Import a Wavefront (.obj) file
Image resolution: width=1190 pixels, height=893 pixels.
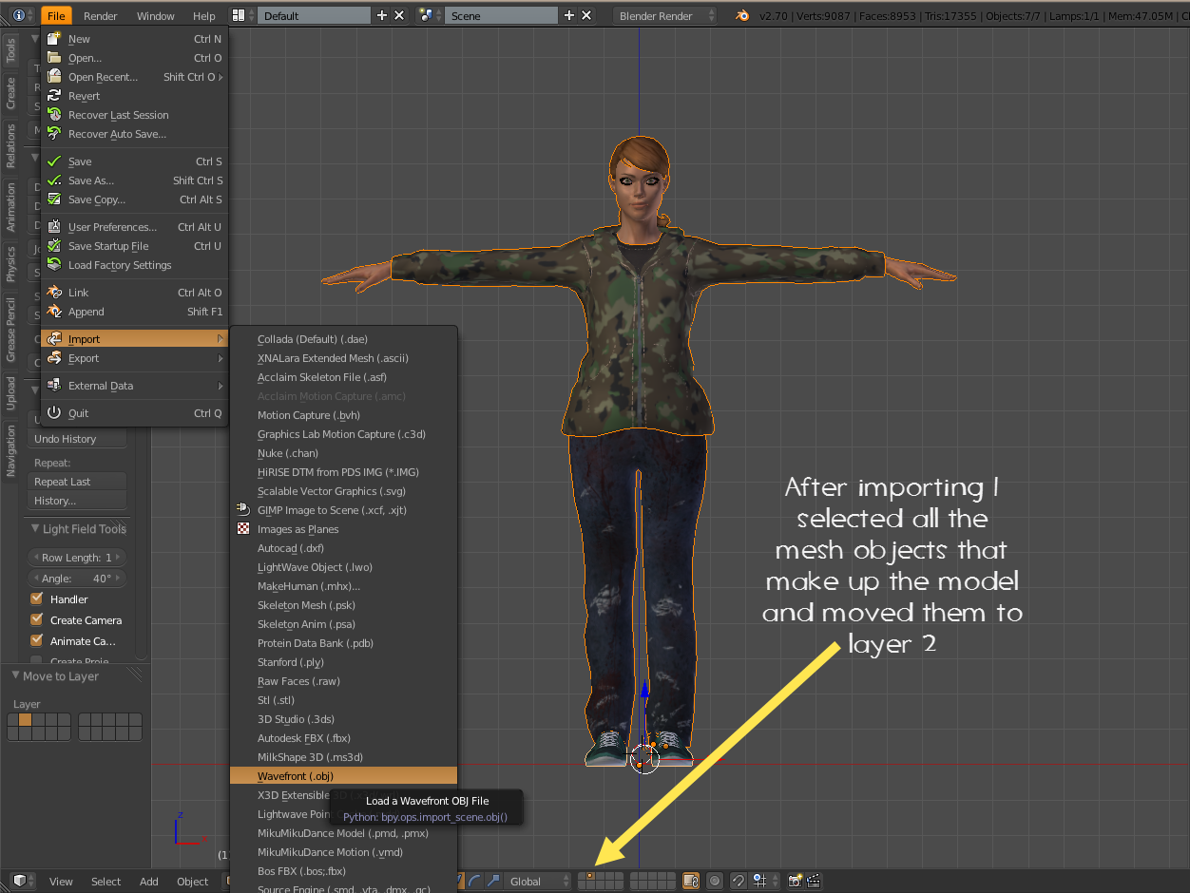343,776
